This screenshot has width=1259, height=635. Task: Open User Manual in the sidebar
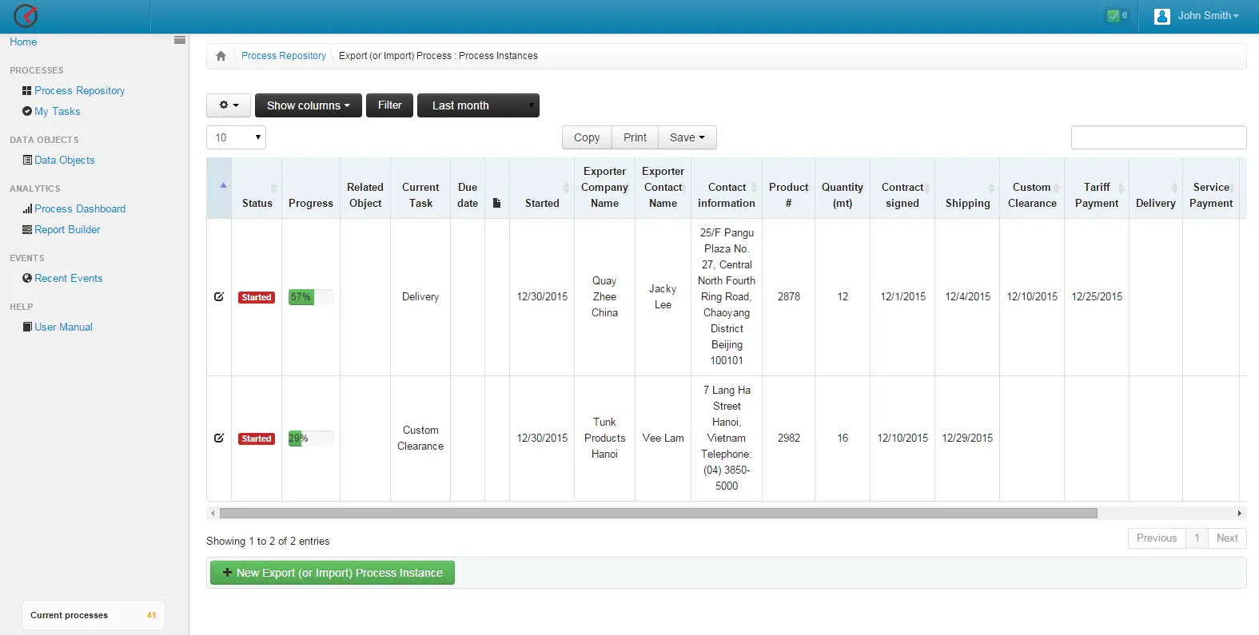tap(63, 327)
